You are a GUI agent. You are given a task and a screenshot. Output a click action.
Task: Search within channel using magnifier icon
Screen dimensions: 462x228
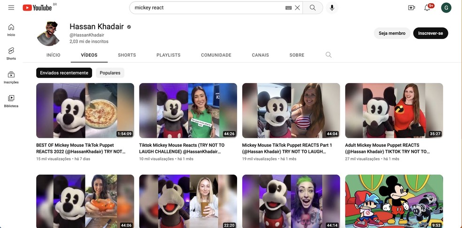click(329, 55)
